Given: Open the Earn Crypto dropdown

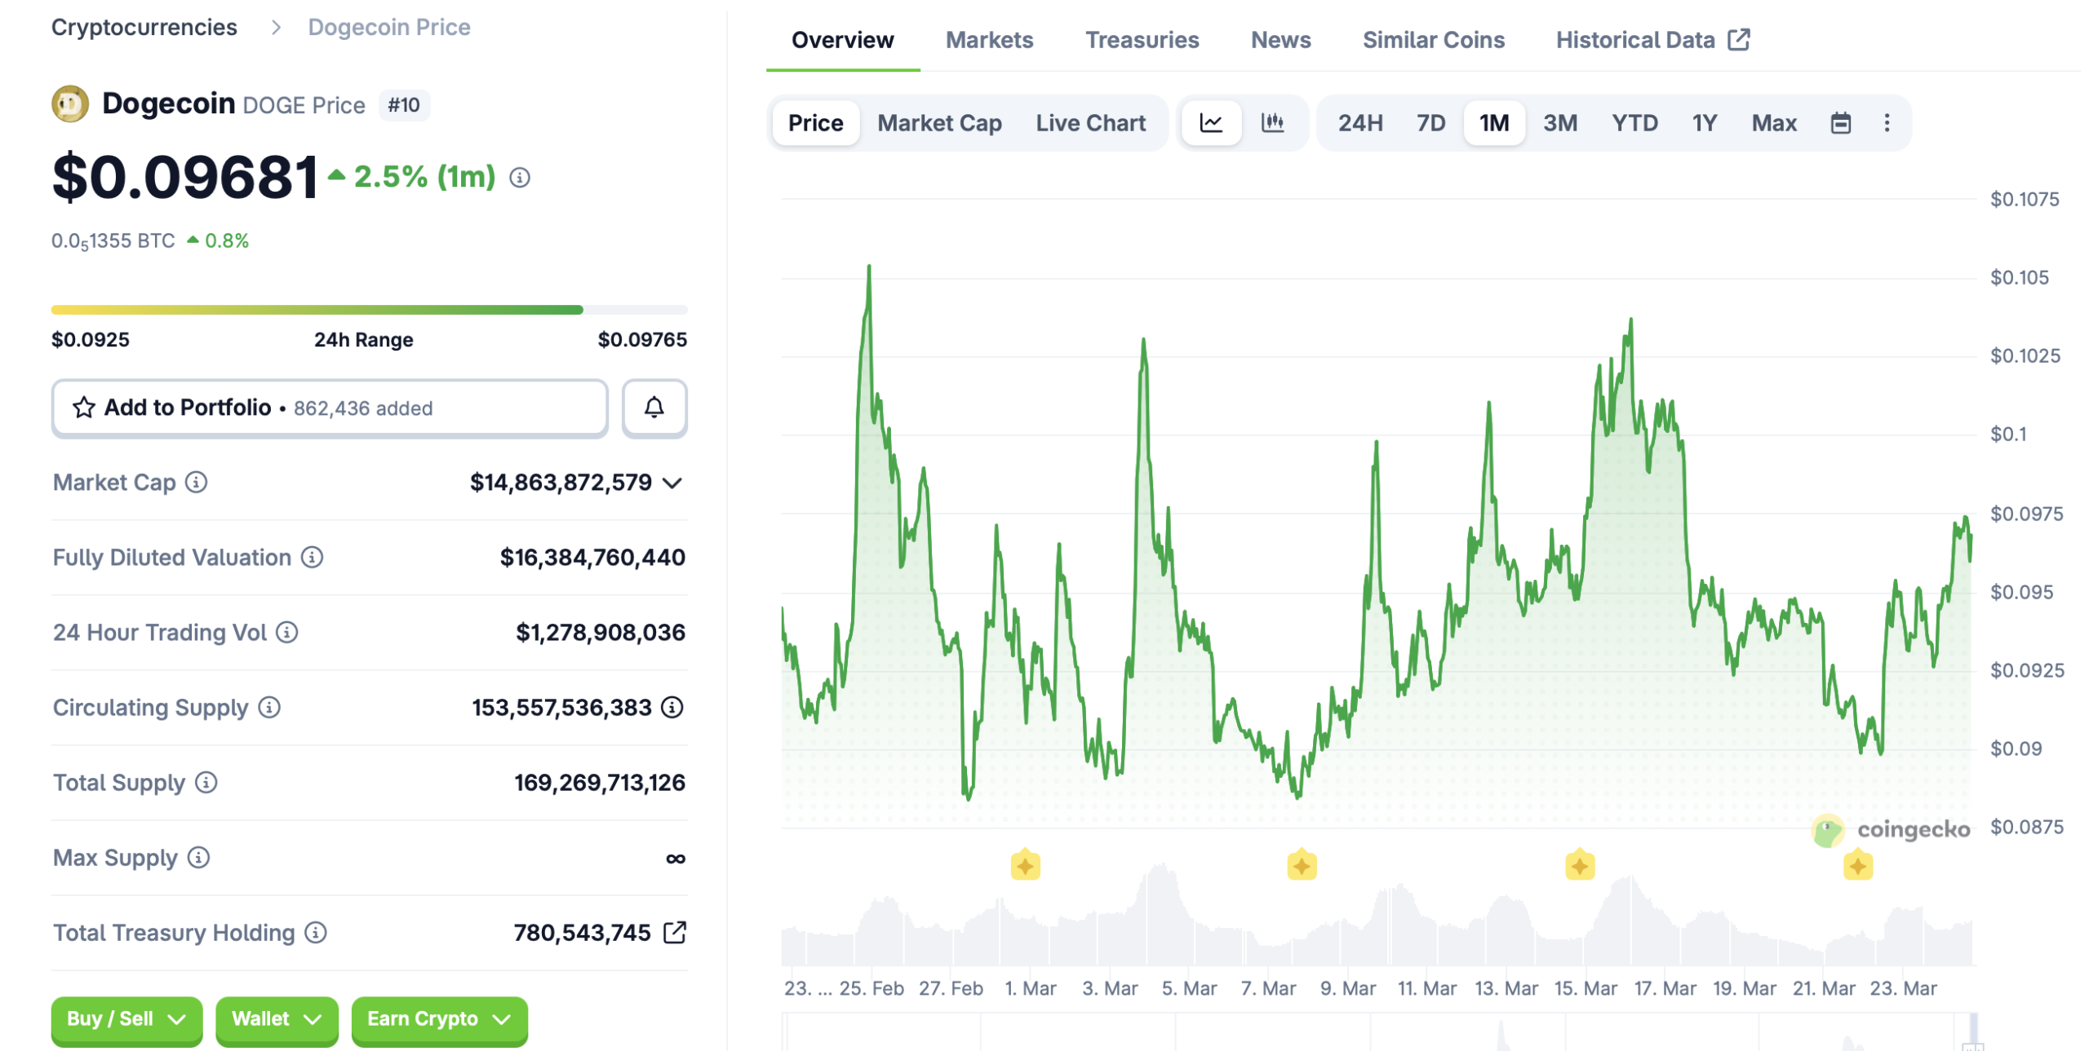Looking at the screenshot, I should (438, 1019).
